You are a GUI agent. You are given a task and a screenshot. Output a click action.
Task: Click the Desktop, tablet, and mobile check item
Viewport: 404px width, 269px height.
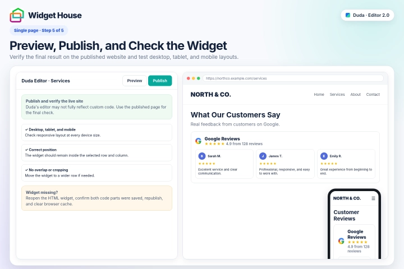point(97,132)
